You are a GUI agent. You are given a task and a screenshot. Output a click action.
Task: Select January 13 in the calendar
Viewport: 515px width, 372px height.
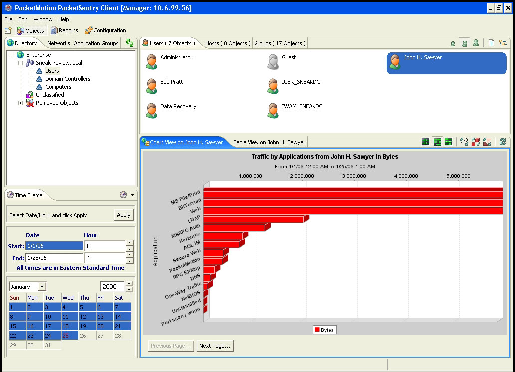click(x=104, y=317)
